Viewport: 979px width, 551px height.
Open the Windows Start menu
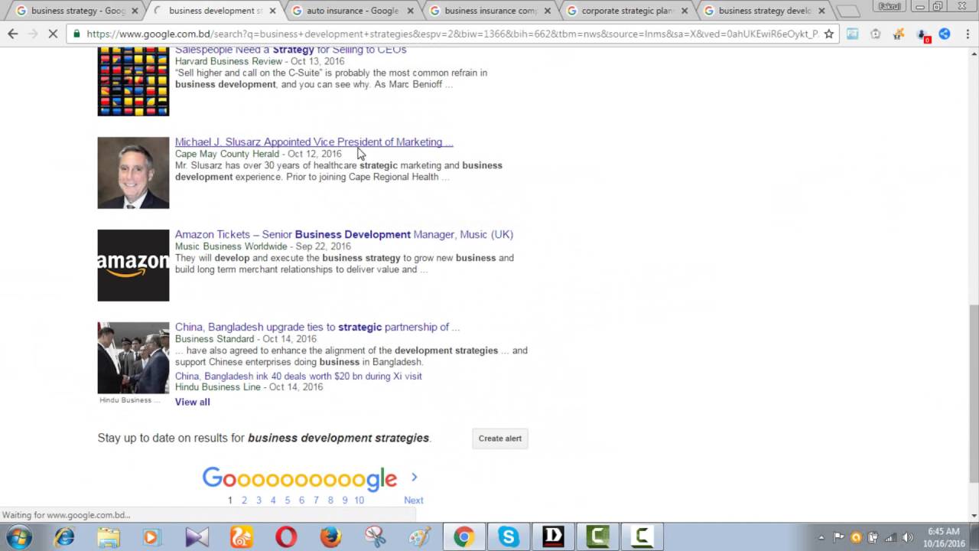pyautogui.click(x=18, y=537)
